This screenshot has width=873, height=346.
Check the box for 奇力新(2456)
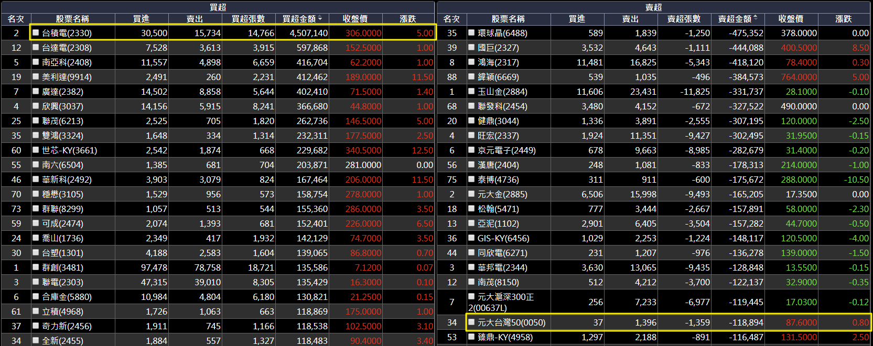(x=36, y=326)
